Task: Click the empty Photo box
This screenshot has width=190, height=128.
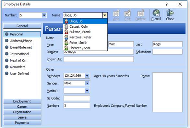Action: [167, 92]
